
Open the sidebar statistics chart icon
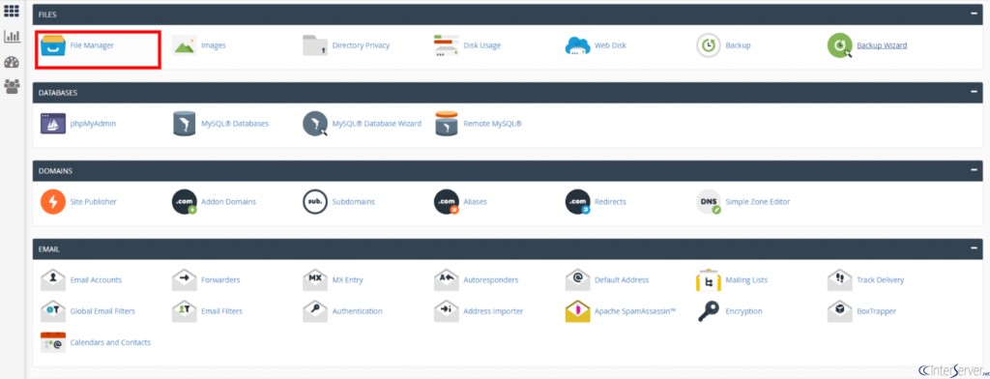[x=12, y=36]
